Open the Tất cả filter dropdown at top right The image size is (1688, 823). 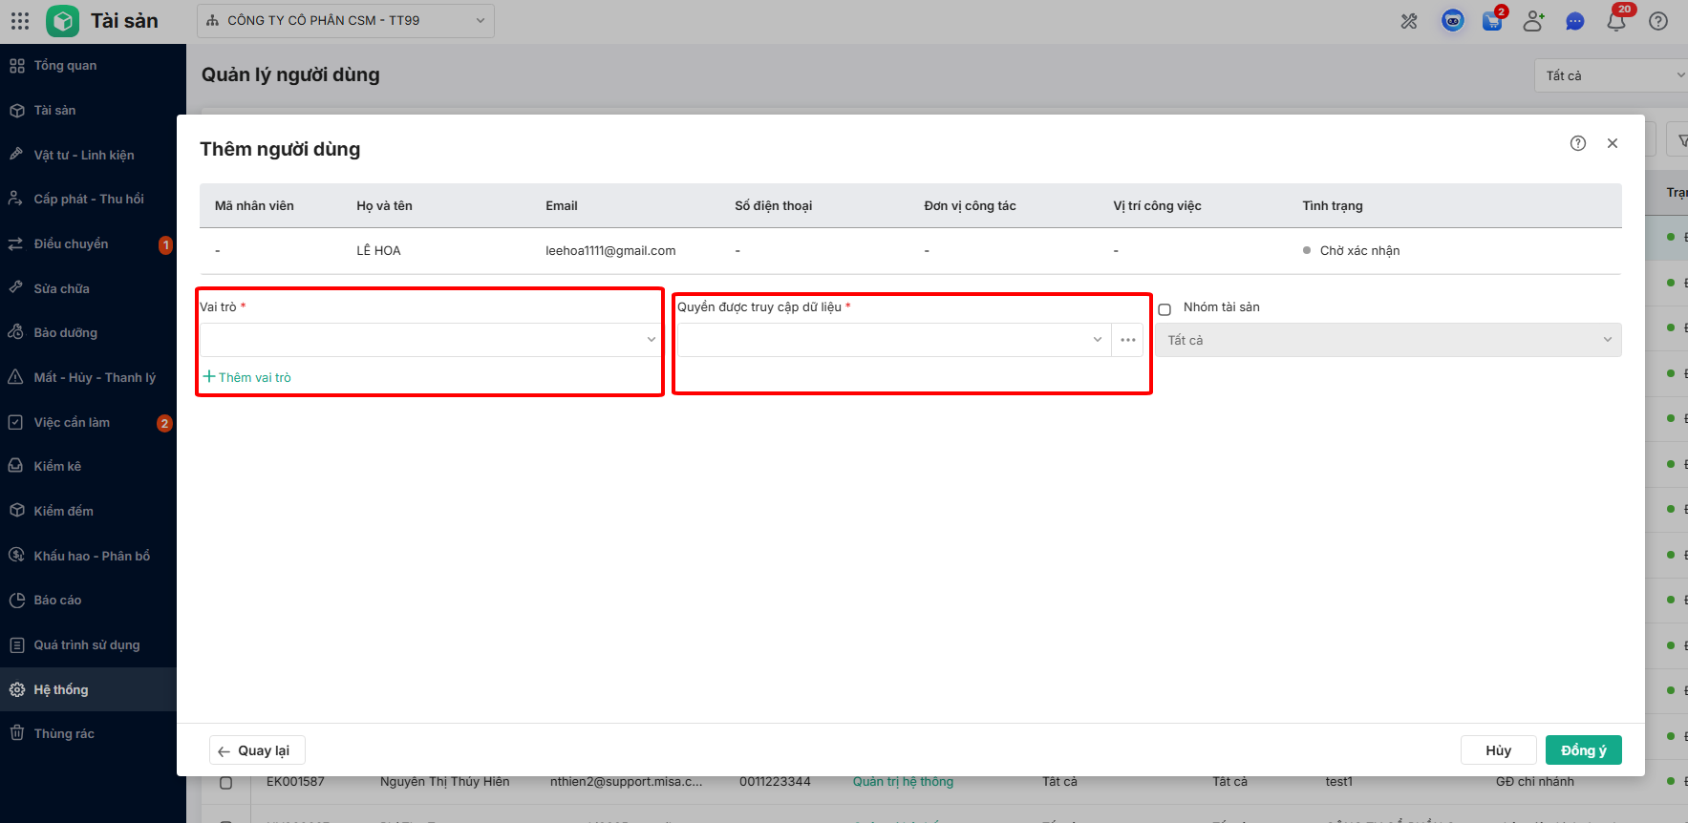click(x=1613, y=75)
